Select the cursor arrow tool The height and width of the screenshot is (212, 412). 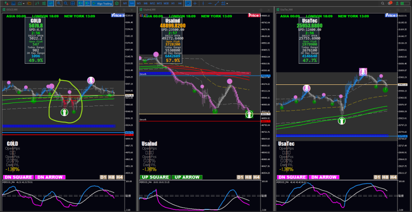coord(188,4)
